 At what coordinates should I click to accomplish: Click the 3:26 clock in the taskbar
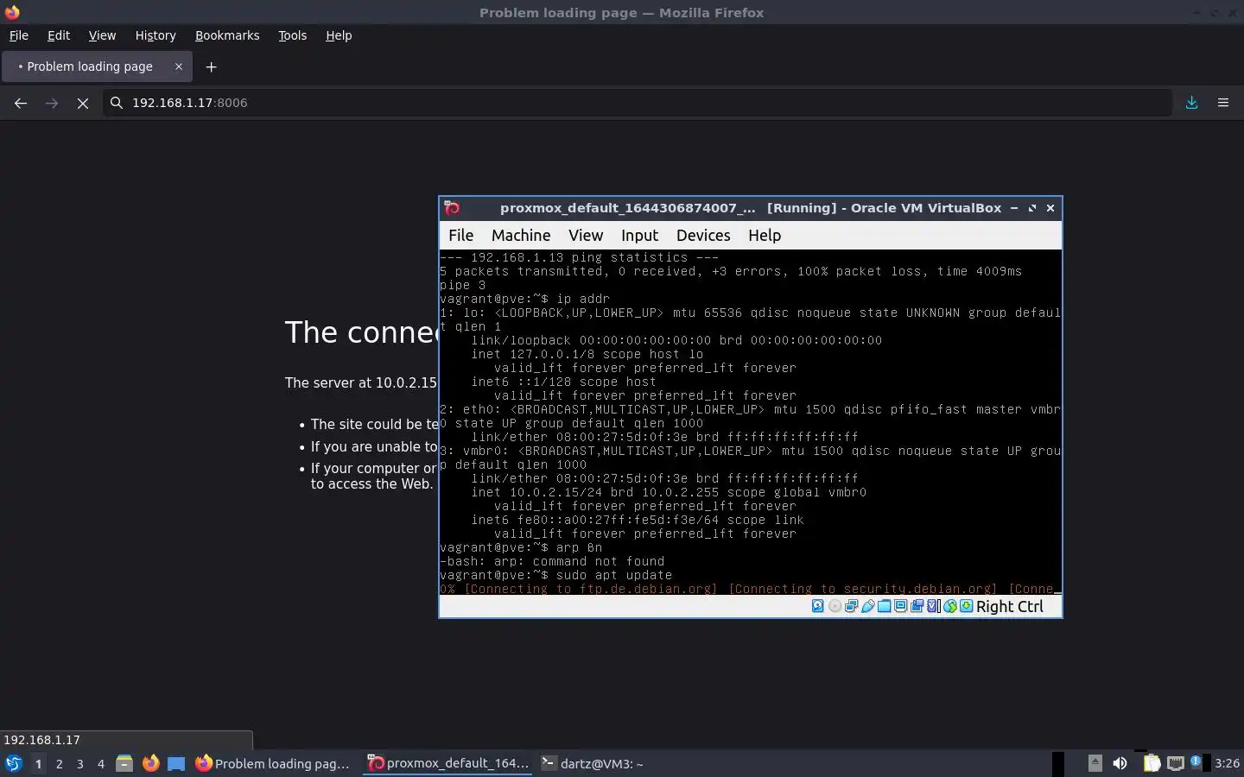1228,763
